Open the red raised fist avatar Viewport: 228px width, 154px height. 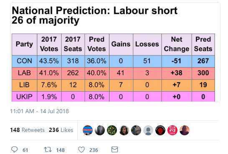[x=160, y=130]
